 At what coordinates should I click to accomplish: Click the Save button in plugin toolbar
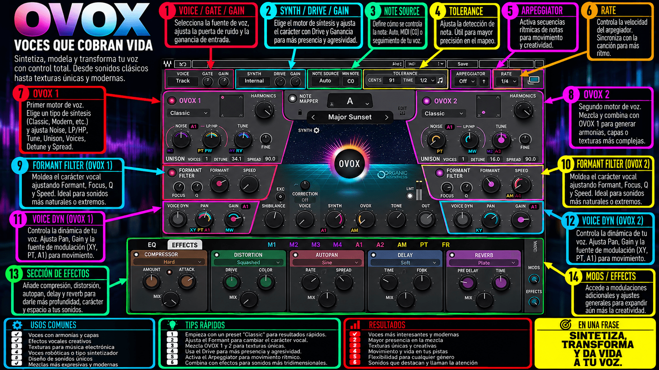point(463,64)
